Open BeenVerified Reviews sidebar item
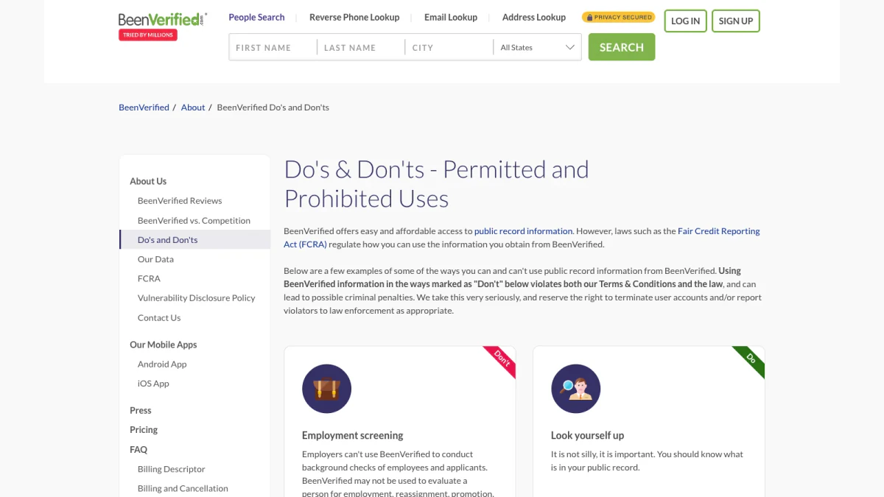 pos(180,200)
